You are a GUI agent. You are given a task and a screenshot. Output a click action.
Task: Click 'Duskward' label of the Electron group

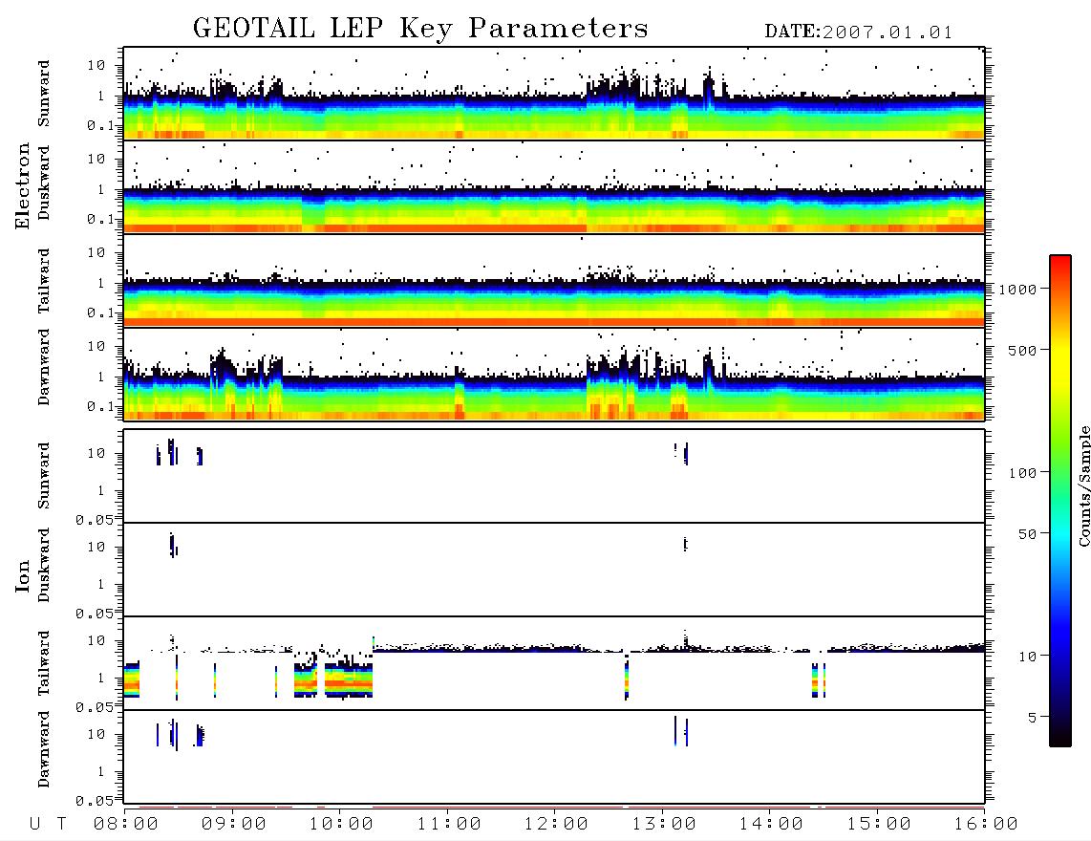pos(44,183)
